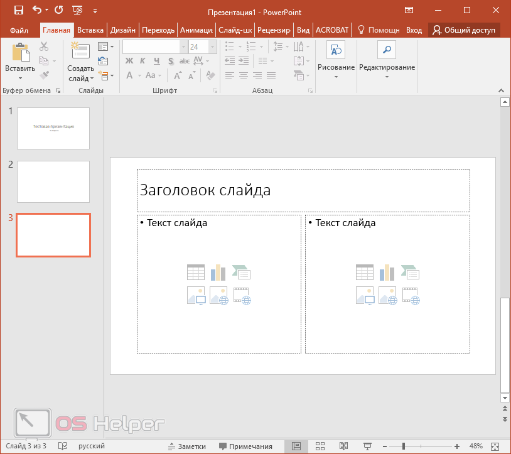The width and height of the screenshot is (511, 454).
Task: Click the Заголовок слайда title placeholder
Action: (303, 190)
